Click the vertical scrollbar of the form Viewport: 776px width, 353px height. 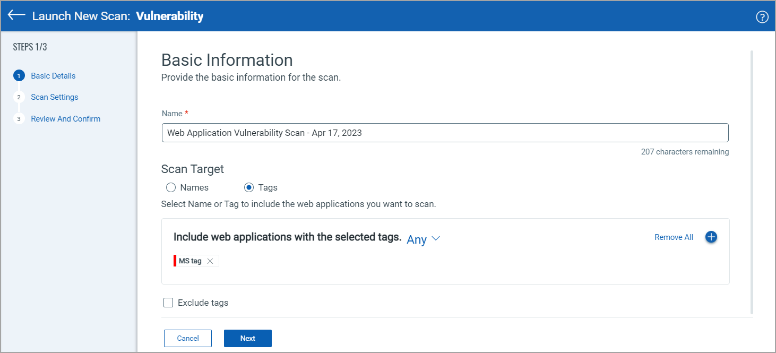[x=752, y=182]
